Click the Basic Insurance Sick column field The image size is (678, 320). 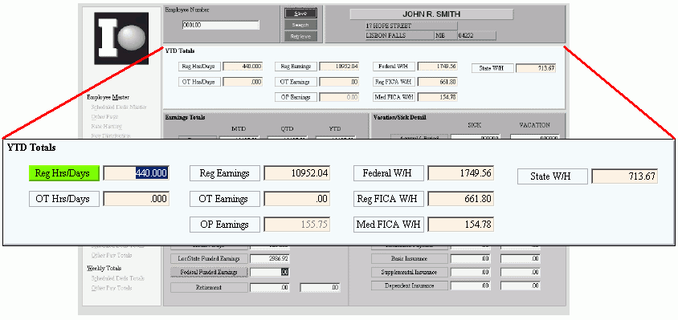pos(471,259)
